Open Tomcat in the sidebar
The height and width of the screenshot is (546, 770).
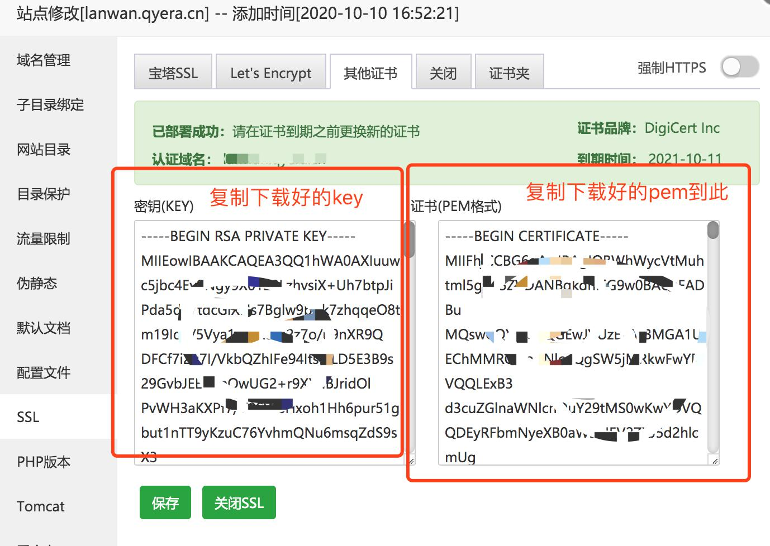tap(59, 506)
